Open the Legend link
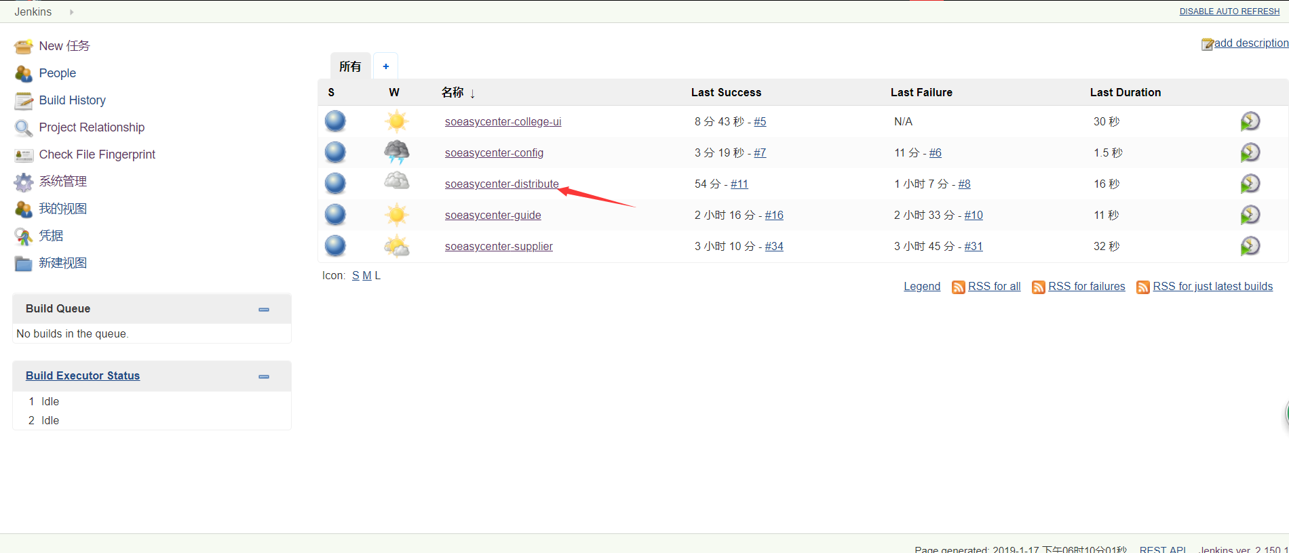The height and width of the screenshot is (553, 1289). (x=922, y=287)
